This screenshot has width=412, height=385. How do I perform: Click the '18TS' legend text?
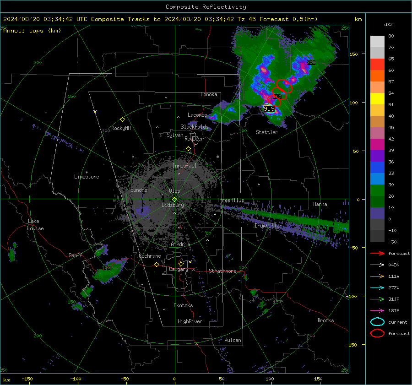tap(394, 311)
